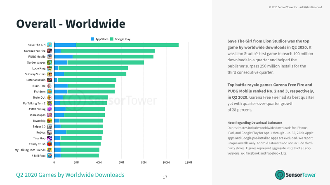Click the page number 17
The width and height of the screenshot is (330, 185).
coord(165,178)
